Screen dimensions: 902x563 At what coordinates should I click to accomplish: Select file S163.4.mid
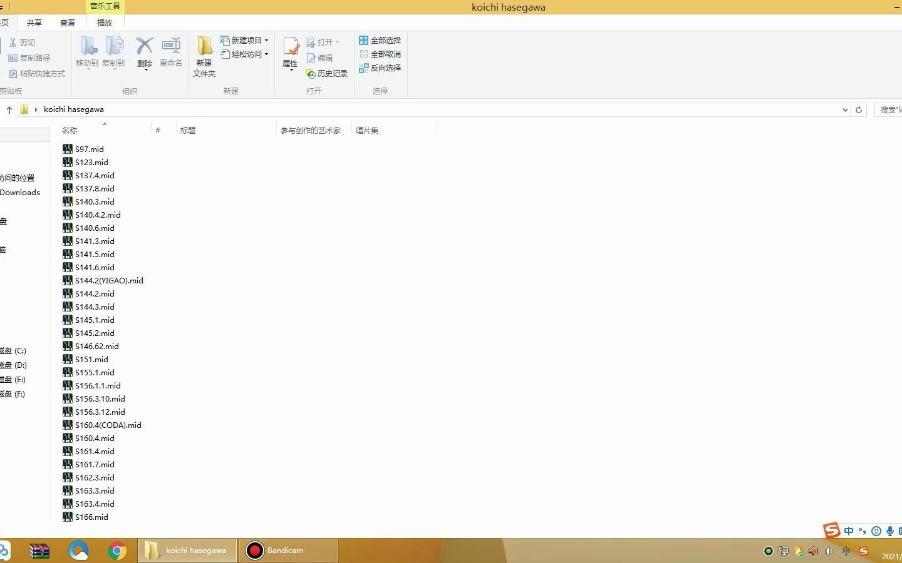[88, 504]
